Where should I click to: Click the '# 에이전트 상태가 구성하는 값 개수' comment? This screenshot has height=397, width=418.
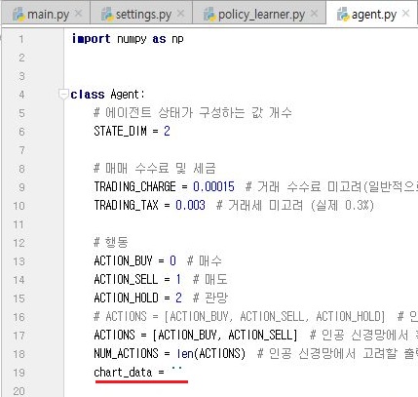(193, 113)
